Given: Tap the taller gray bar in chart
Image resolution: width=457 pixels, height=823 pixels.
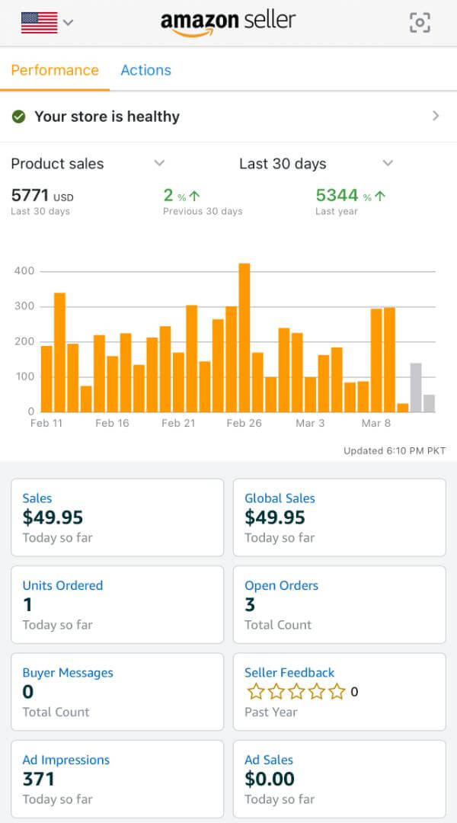Looking at the screenshot, I should click(x=416, y=387).
